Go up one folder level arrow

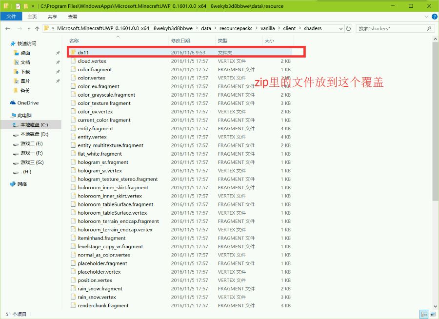pyautogui.click(x=37, y=29)
